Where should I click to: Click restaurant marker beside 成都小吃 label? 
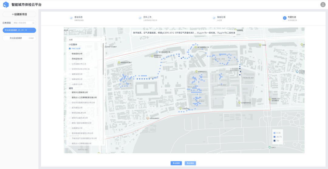[x=152, y=56]
